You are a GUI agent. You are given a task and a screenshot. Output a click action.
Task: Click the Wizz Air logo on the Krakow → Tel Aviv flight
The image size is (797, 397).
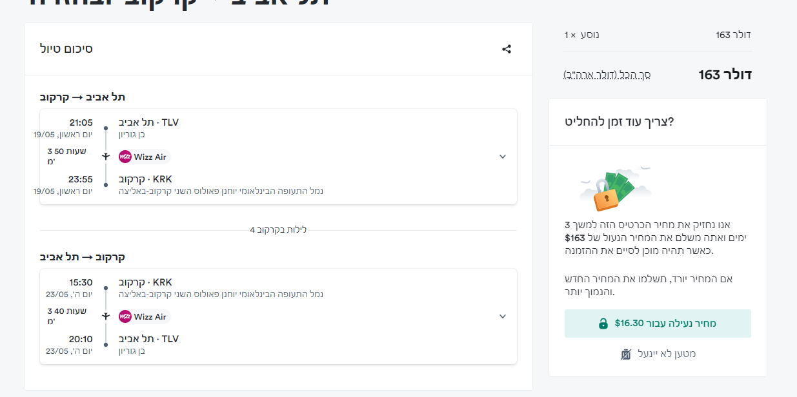125,316
